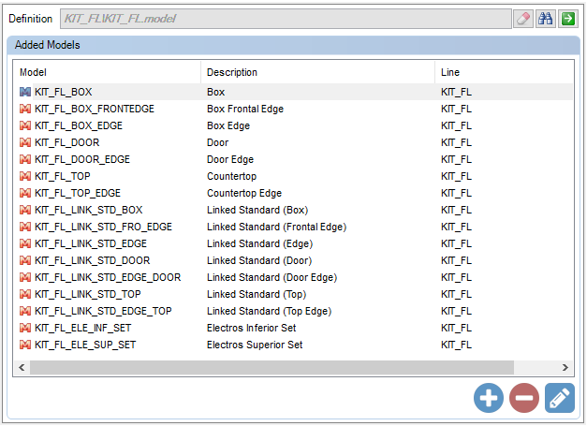Click icon beside KIT_FL_ELE_SUP_SET row
Screen dimensions: 587x426
click(x=25, y=345)
